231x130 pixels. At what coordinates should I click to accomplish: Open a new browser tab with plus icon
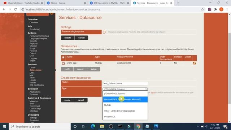[x=178, y=3]
